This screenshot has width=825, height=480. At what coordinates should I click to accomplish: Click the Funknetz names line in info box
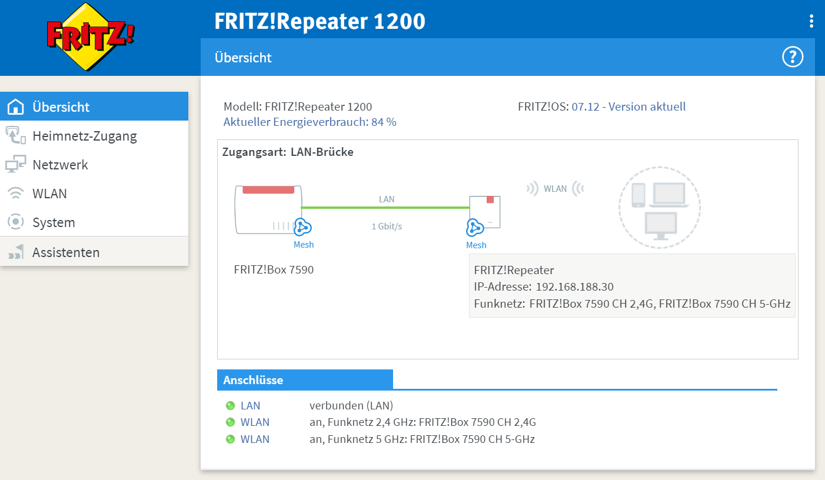tap(632, 304)
